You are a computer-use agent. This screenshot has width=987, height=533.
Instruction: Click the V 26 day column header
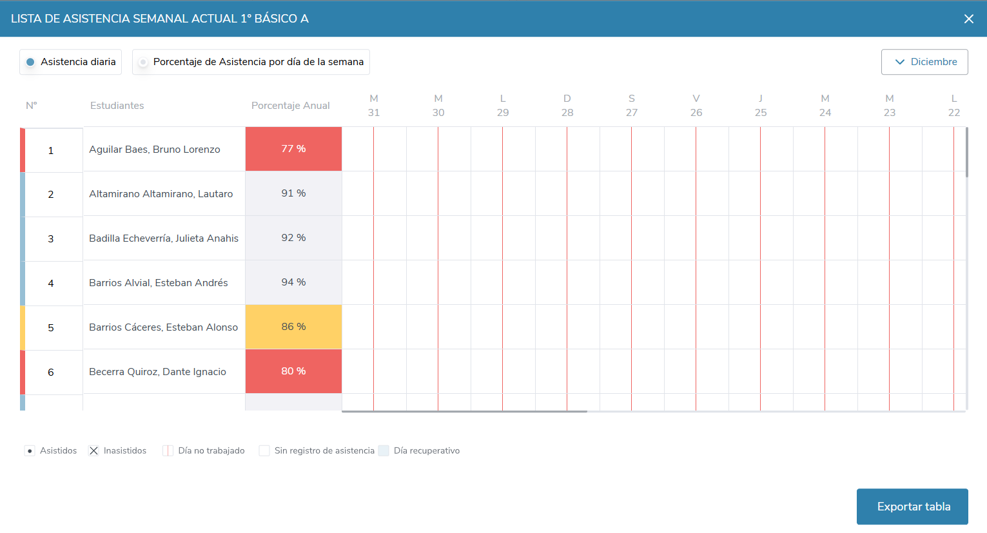pos(696,106)
